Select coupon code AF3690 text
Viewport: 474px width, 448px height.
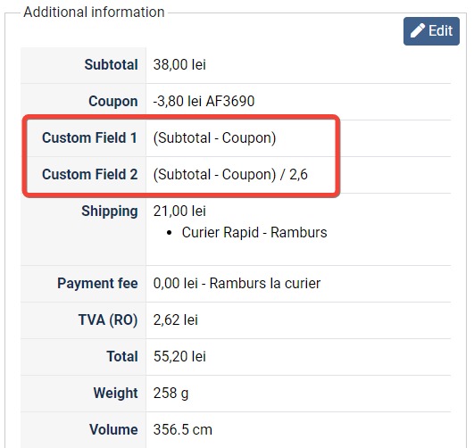click(230, 101)
